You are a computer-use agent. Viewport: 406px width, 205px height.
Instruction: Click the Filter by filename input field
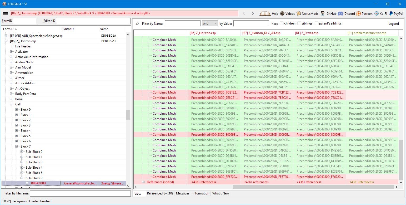[x=80, y=194]
